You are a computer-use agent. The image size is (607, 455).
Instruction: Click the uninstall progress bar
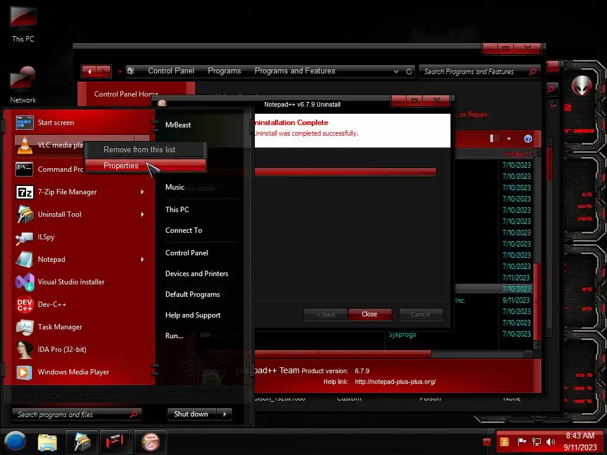pyautogui.click(x=345, y=172)
